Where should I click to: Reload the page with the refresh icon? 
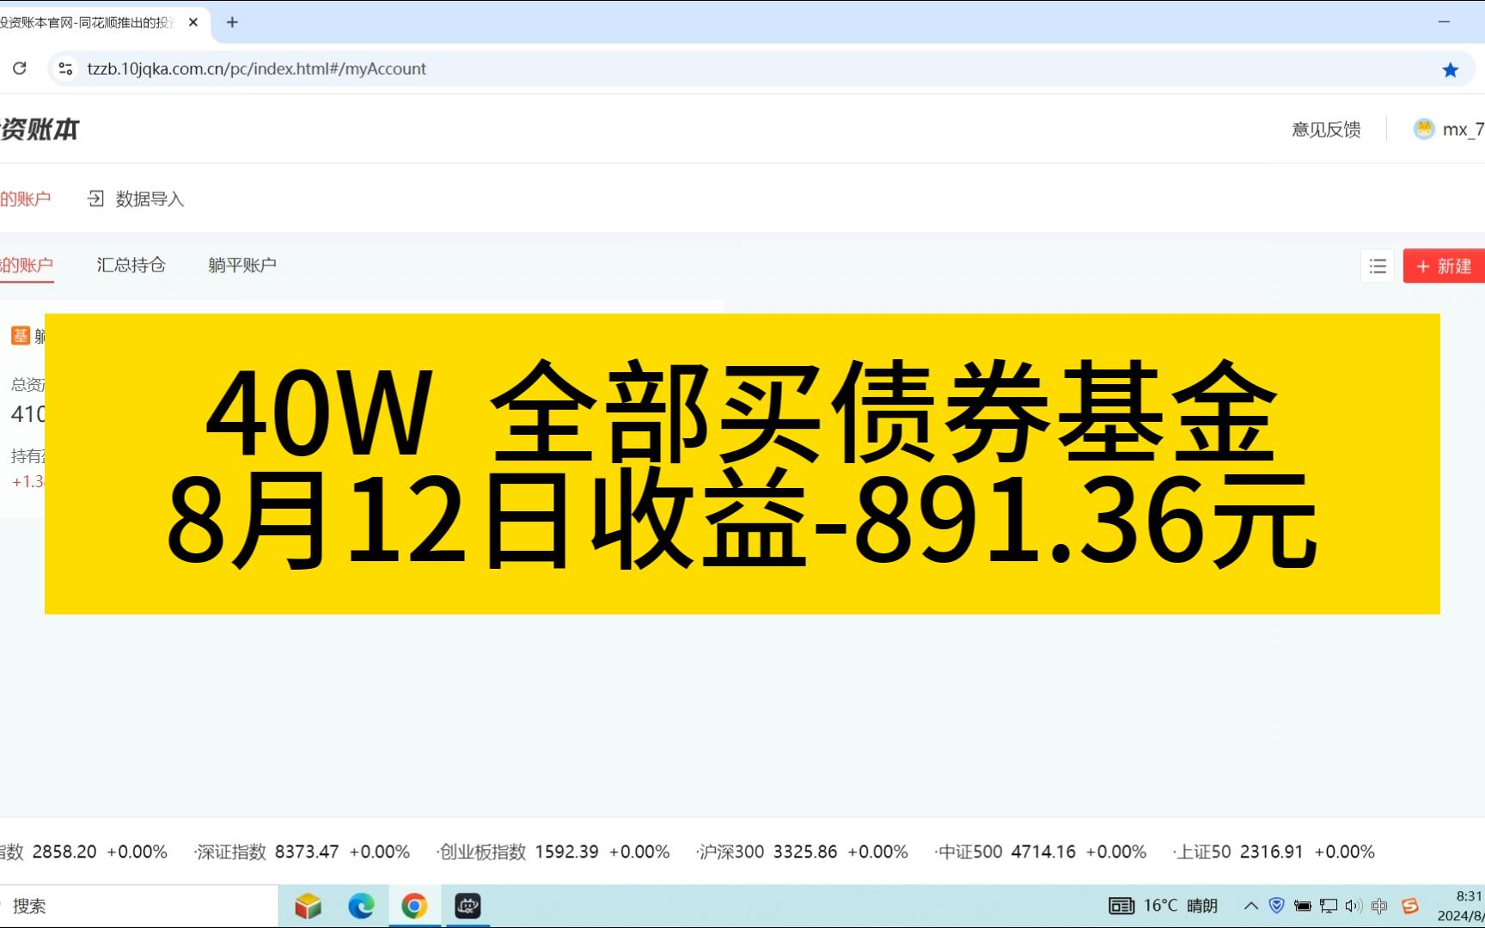click(x=20, y=68)
